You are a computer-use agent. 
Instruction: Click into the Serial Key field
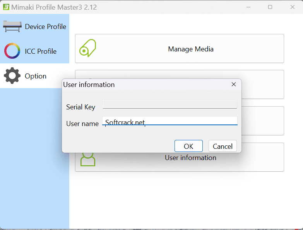tap(170, 105)
